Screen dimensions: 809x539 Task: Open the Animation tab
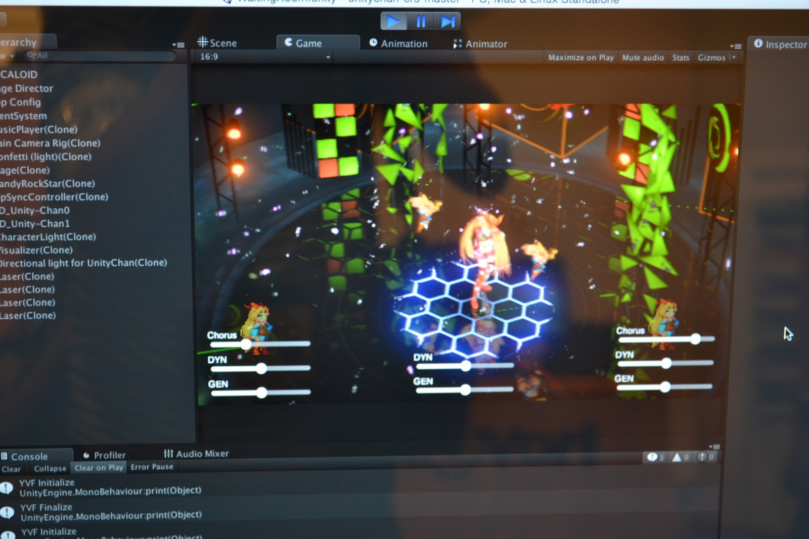398,43
